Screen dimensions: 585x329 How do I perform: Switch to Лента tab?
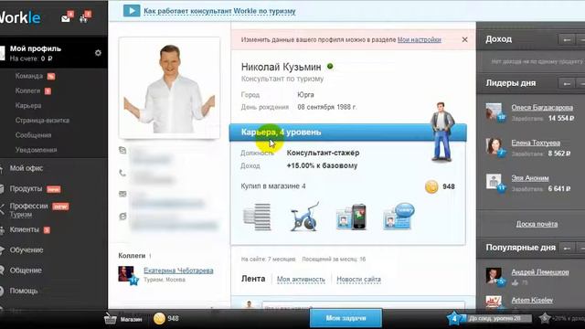(253, 279)
